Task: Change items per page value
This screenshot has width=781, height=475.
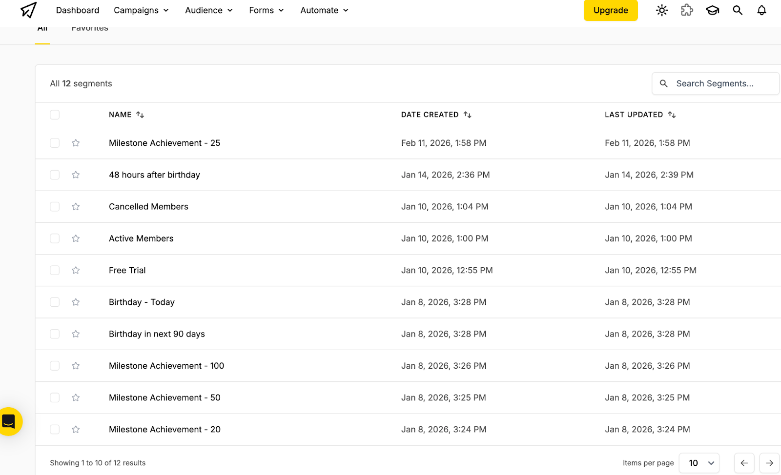Action: (x=699, y=463)
